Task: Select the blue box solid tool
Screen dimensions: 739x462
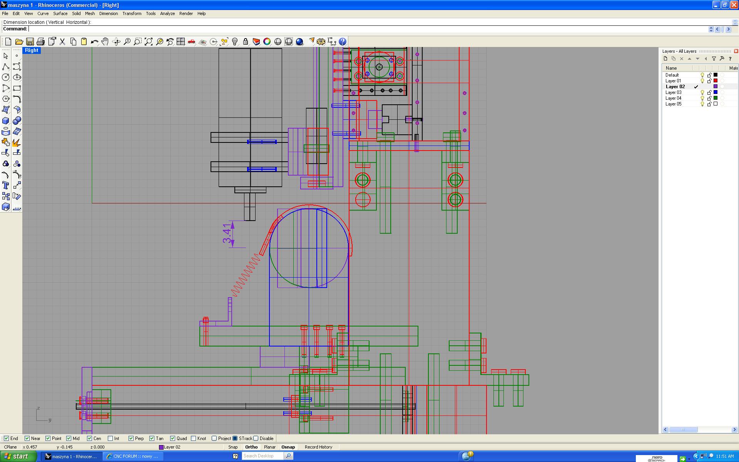Action: pyautogui.click(x=6, y=121)
